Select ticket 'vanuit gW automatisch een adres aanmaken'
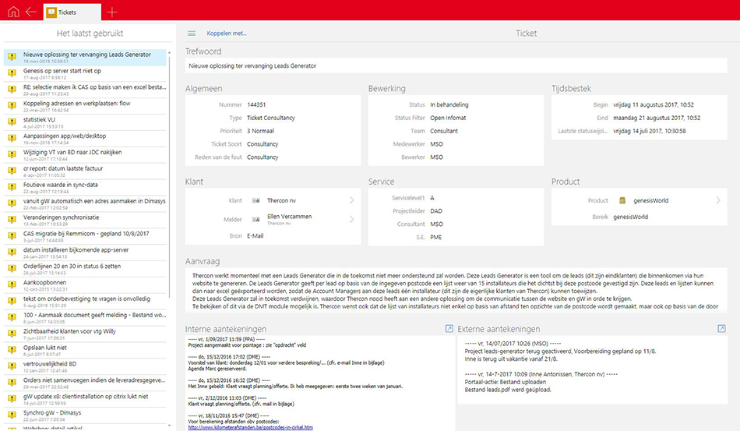Image resolution: width=740 pixels, height=431 pixels. 85,203
